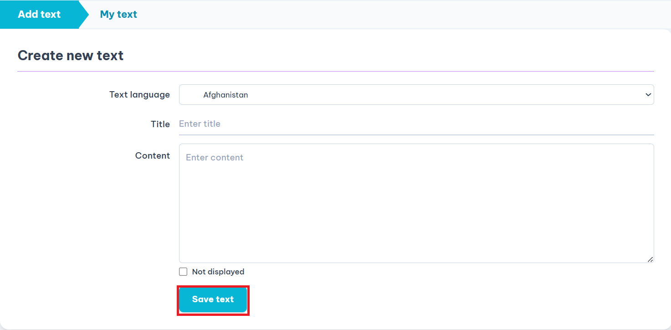Click the My text navigation link

point(118,14)
